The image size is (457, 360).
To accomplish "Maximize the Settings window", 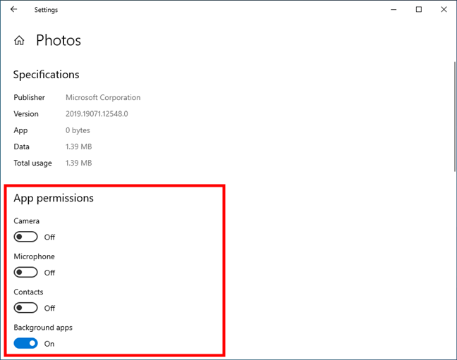I will click(419, 10).
